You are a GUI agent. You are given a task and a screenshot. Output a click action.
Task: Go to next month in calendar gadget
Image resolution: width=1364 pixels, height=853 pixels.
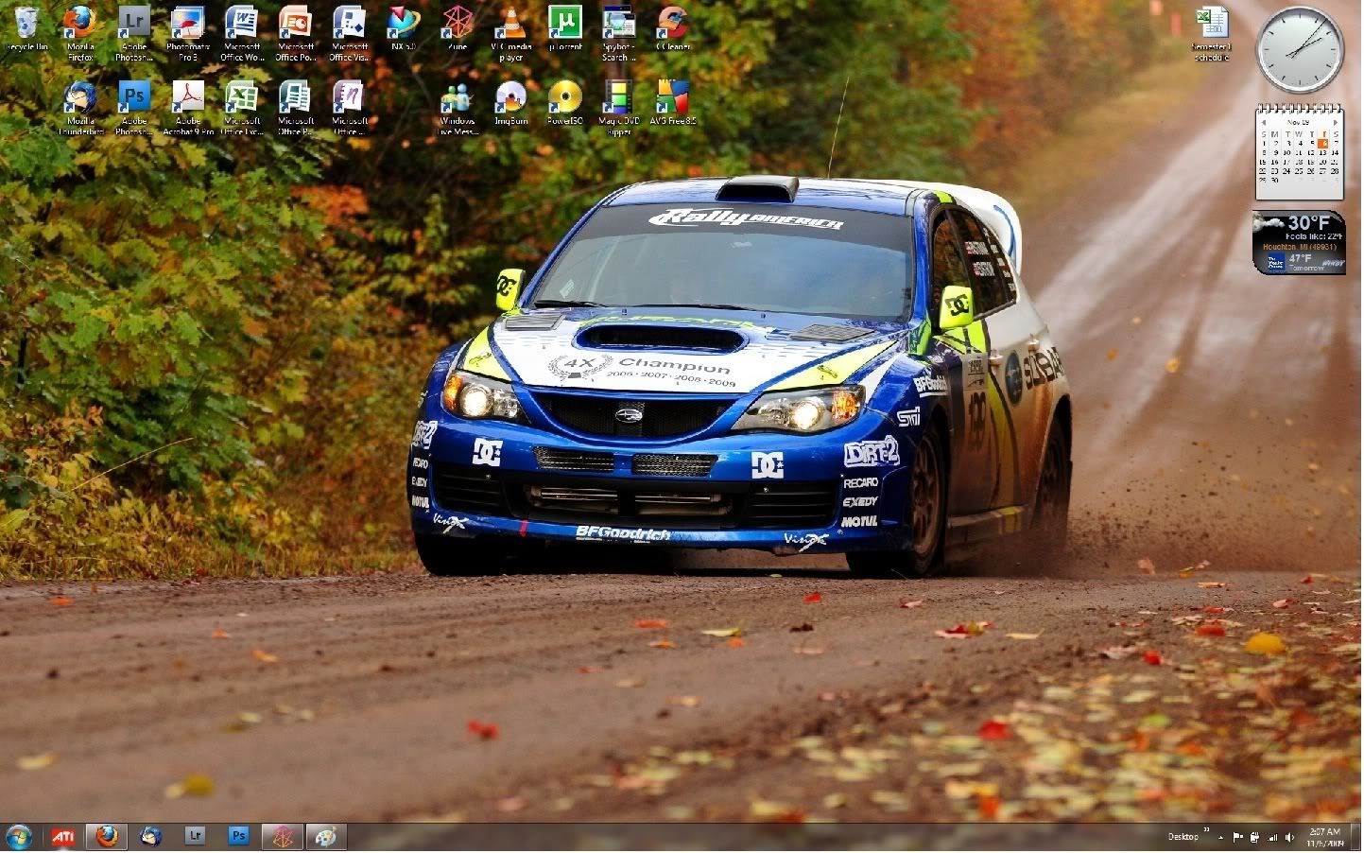1336,123
